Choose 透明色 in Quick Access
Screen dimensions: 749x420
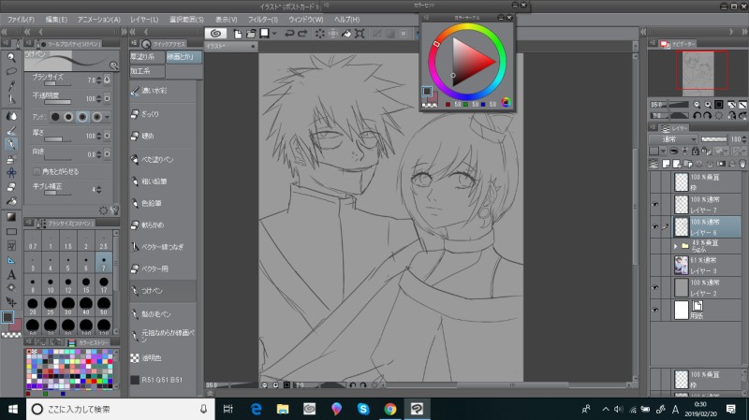point(163,358)
